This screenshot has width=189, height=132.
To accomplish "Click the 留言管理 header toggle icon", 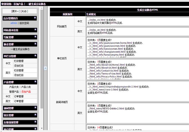I will pyautogui.click(x=35, y=115).
